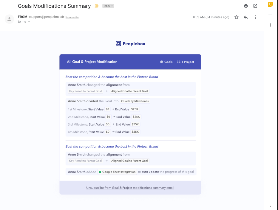Reply using the arrow icon
This screenshot has height=210, width=278.
[x=245, y=17]
